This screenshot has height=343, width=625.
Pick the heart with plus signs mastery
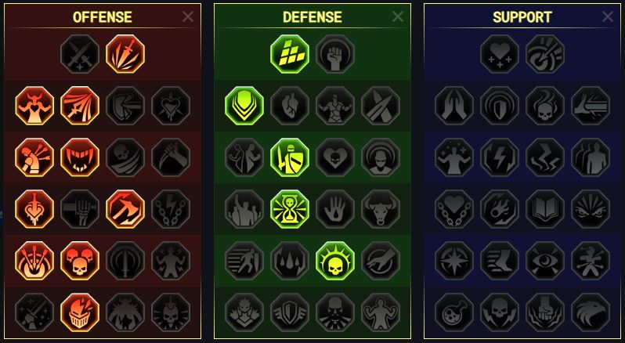tap(500, 54)
